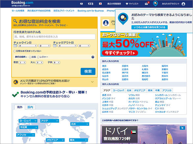Screen dimensions: 193x144
Task: Select アジア destinations tab
Action: pyautogui.click(x=107, y=90)
